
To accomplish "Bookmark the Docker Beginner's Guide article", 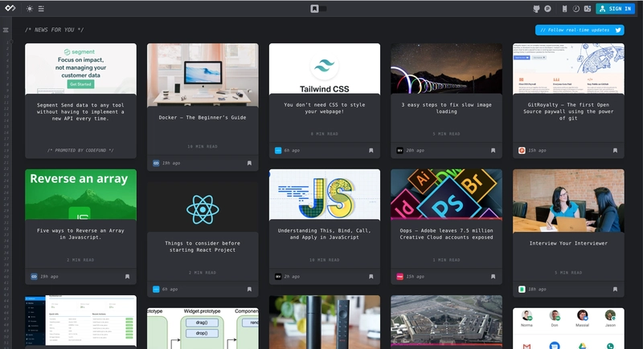I will (x=249, y=163).
